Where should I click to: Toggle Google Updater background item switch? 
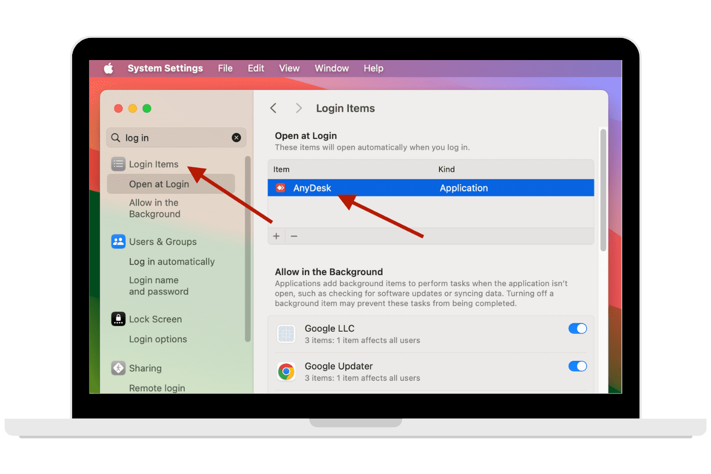pyautogui.click(x=578, y=367)
